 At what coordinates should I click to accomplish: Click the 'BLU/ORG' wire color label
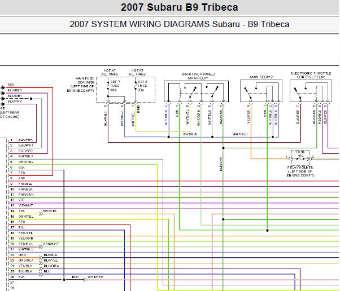click(51, 266)
